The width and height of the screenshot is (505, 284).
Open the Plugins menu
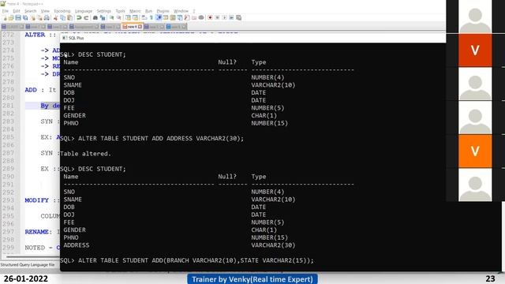pos(163,11)
